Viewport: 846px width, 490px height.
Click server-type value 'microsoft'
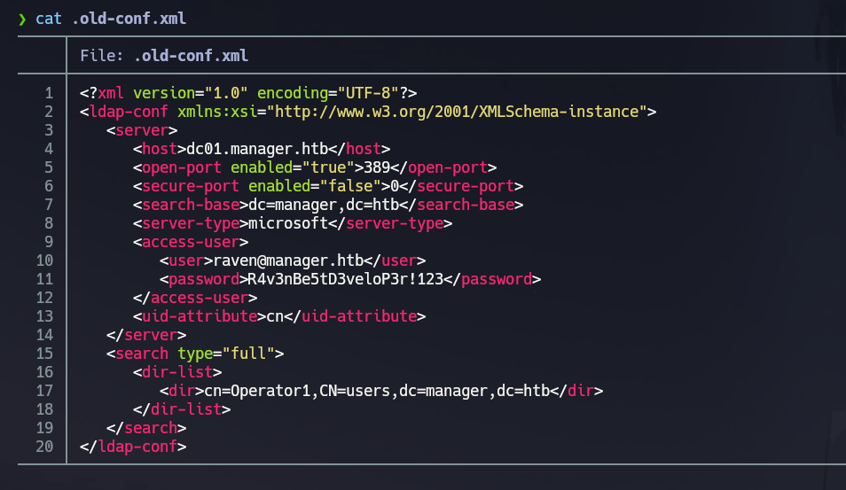click(288, 223)
